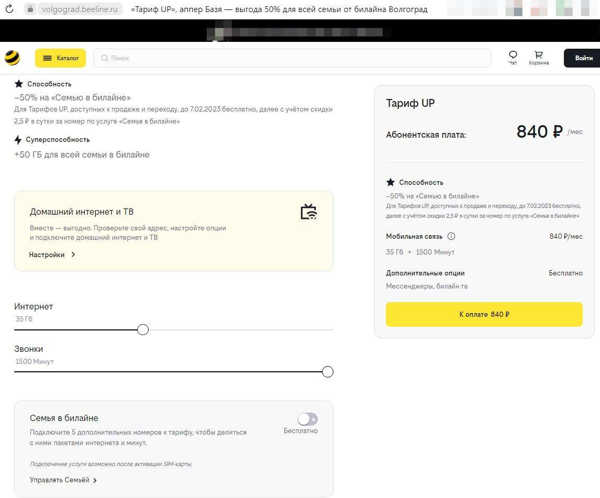
Task: Click the TV wifi icon in Домашний интернет card
Action: 309,212
